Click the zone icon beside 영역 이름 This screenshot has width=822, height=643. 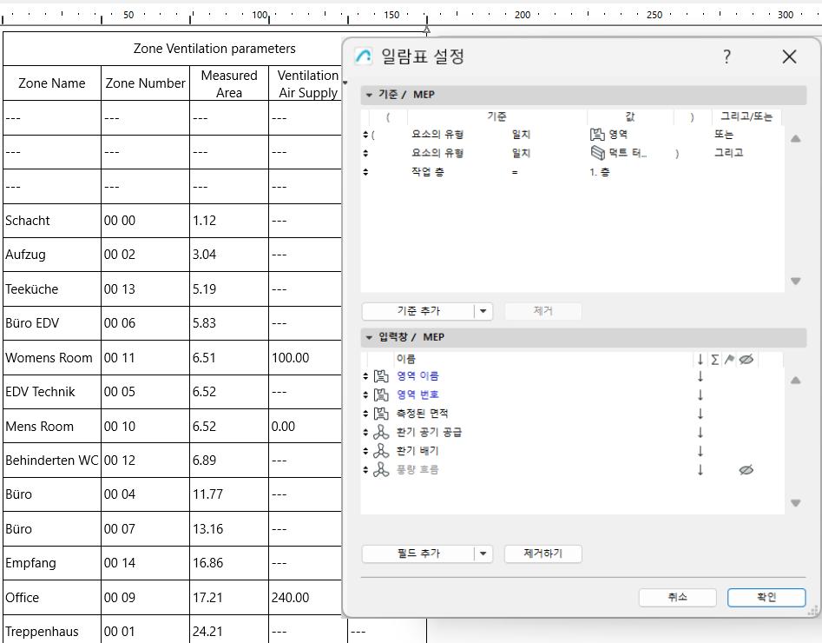point(381,376)
